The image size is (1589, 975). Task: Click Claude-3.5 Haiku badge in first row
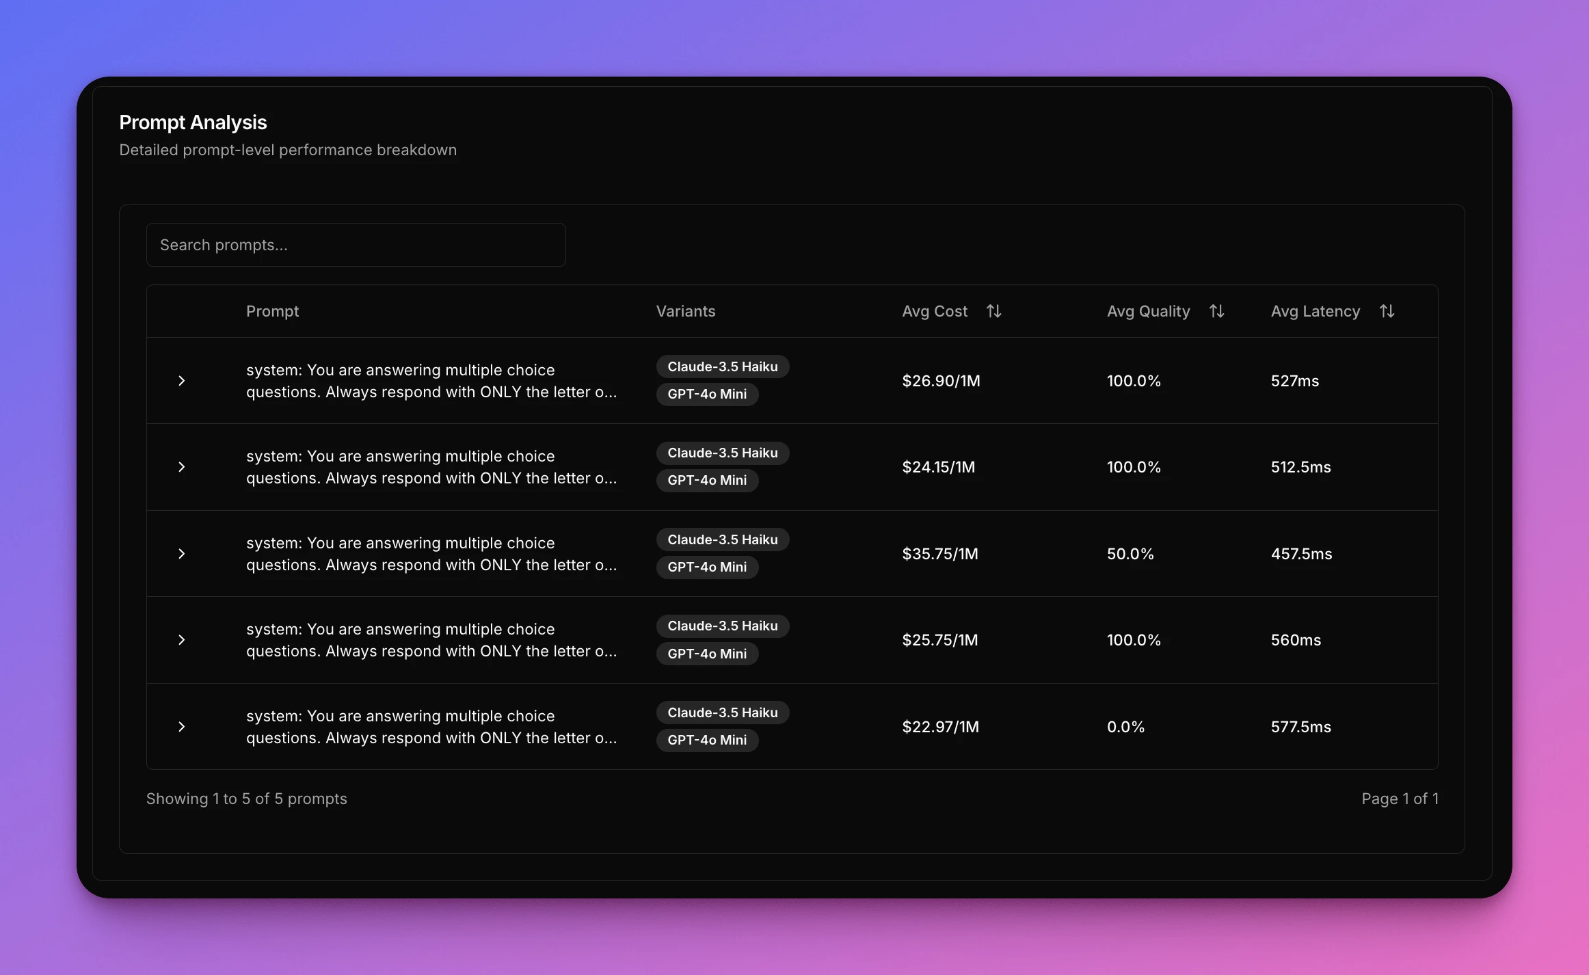pyautogui.click(x=722, y=366)
